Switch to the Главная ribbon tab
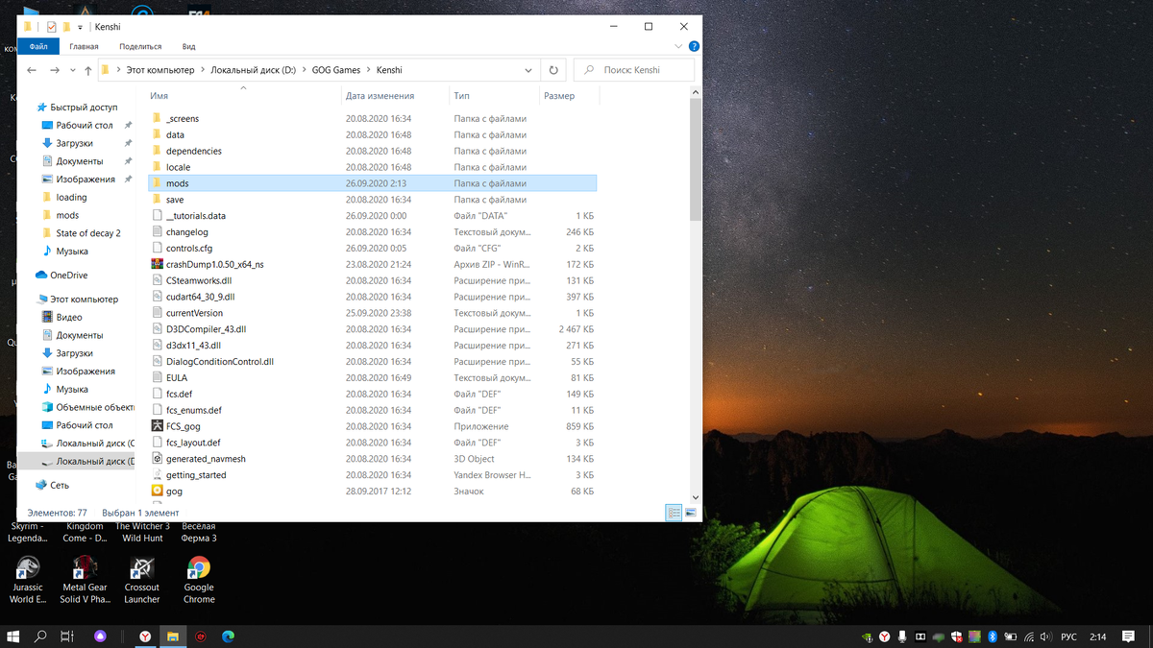 coord(84,46)
